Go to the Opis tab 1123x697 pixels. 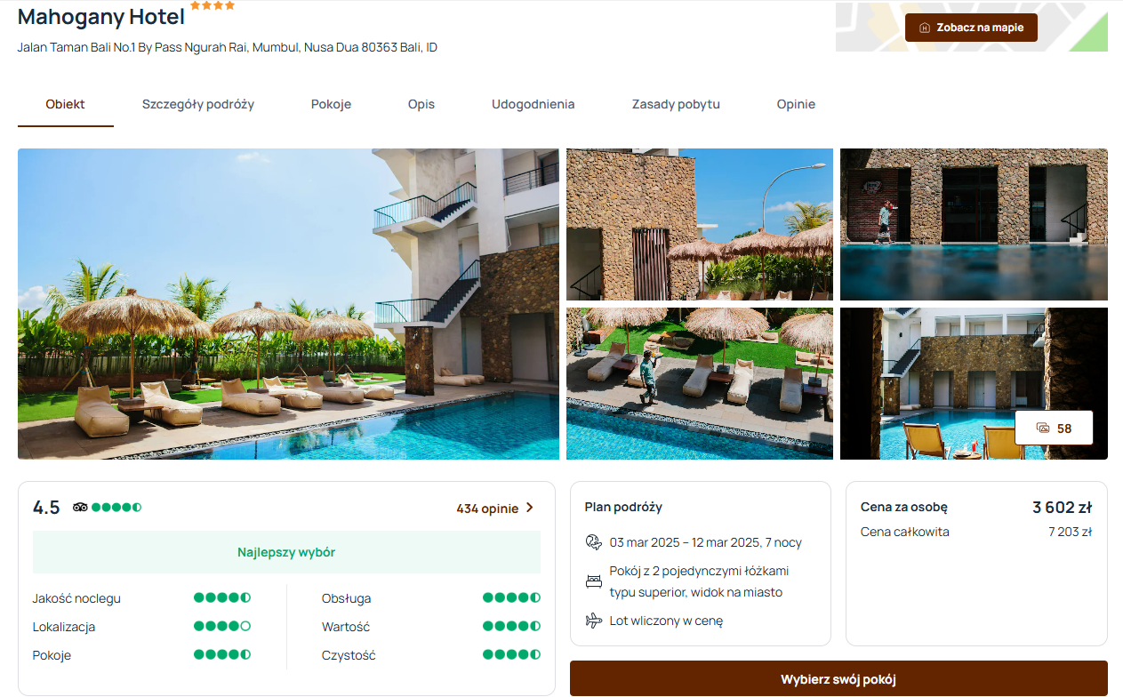pyautogui.click(x=421, y=105)
